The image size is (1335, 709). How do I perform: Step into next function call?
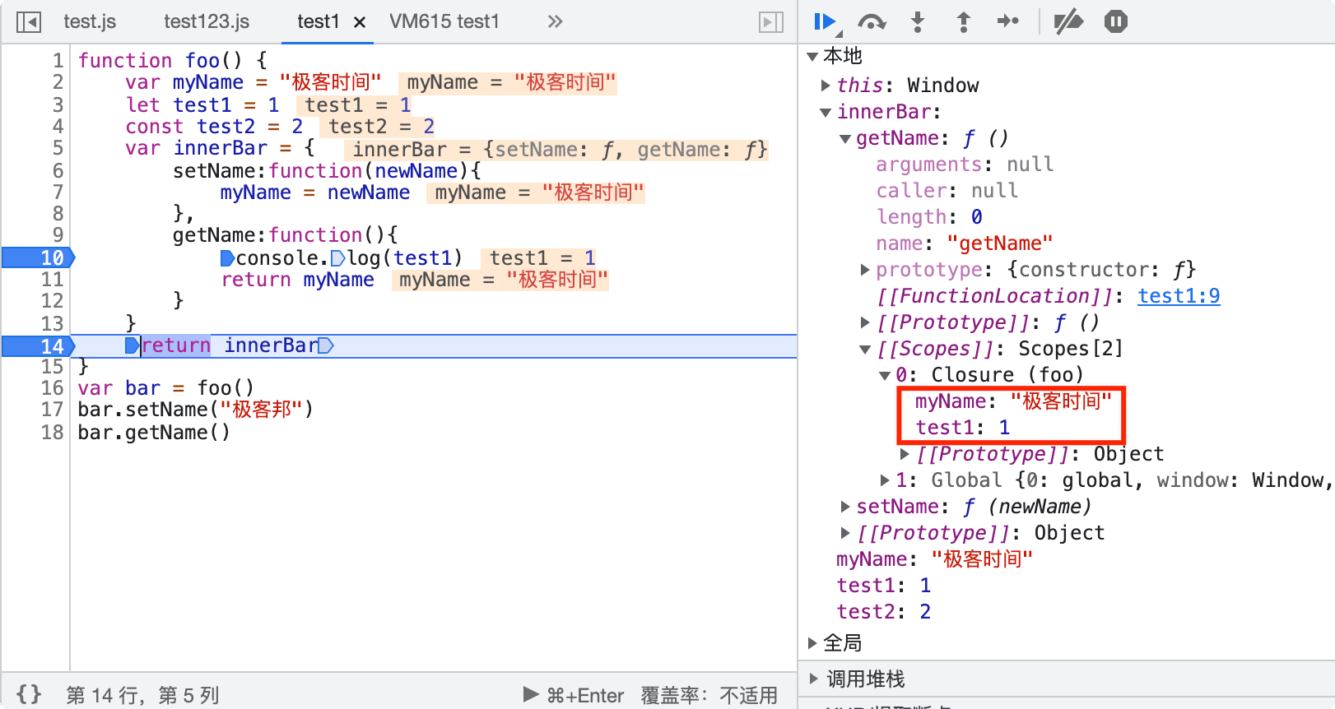[x=918, y=22]
